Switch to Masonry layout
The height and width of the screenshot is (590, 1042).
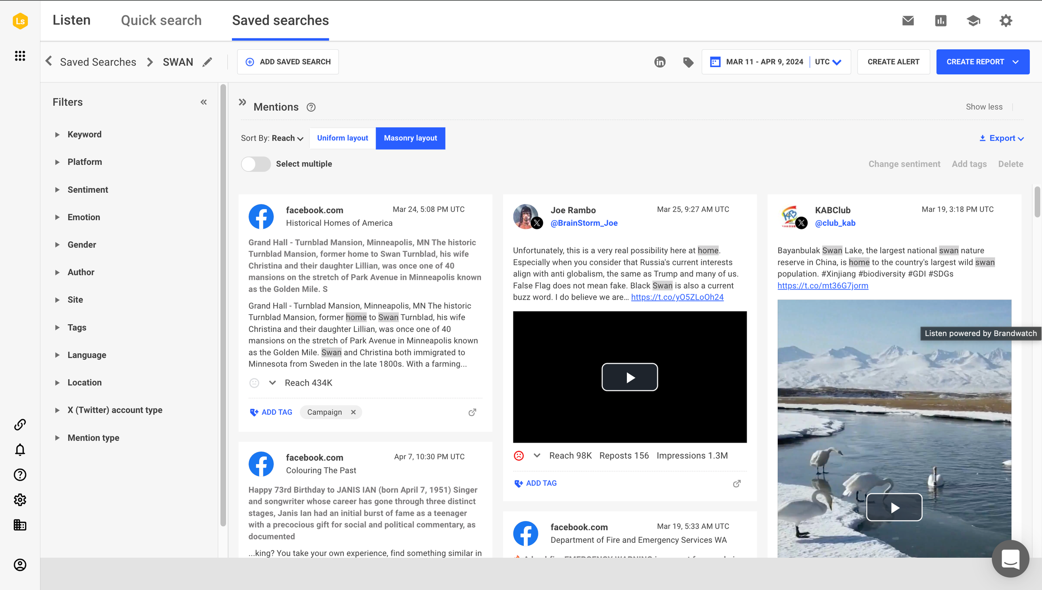coord(410,138)
